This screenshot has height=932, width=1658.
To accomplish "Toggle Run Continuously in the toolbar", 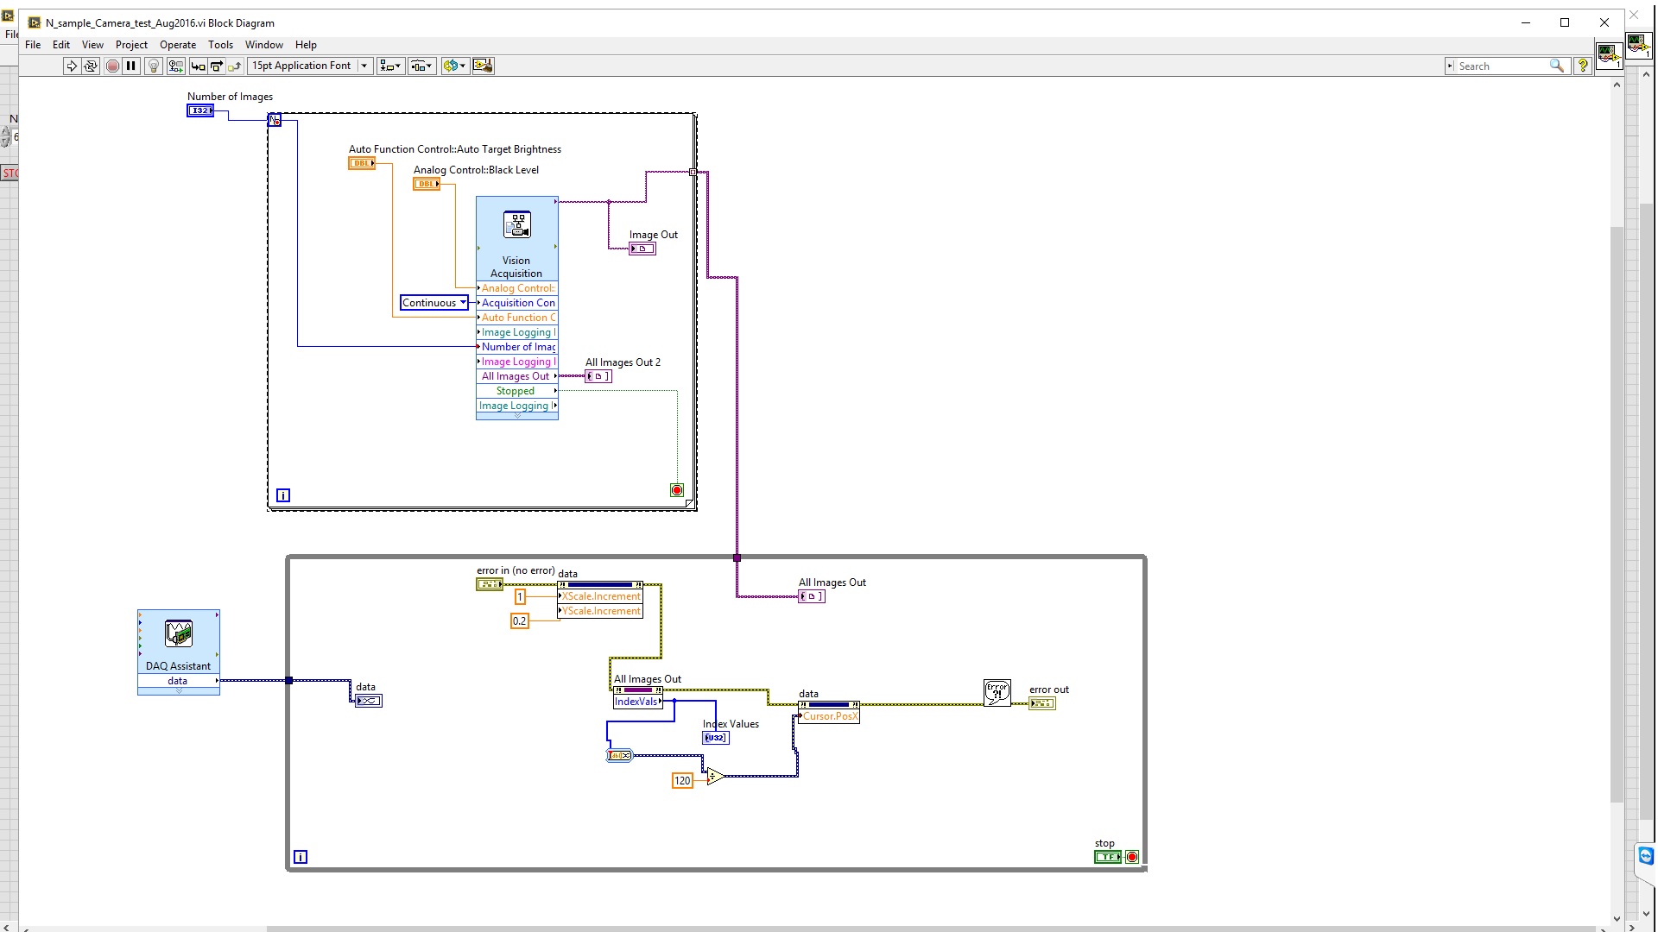I will tap(91, 66).
